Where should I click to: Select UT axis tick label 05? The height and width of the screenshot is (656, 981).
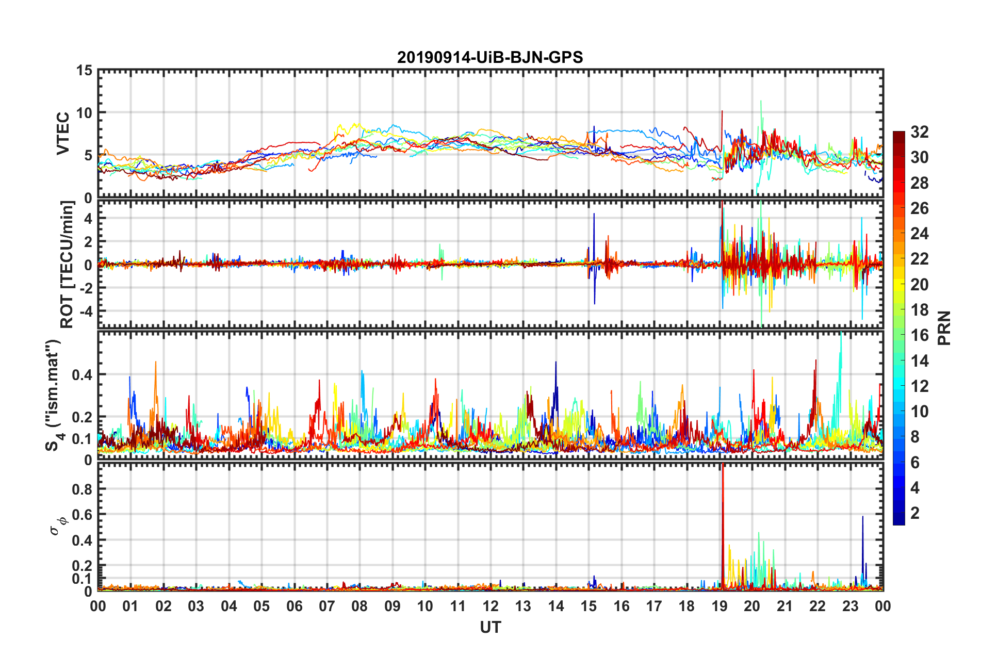coord(261,606)
